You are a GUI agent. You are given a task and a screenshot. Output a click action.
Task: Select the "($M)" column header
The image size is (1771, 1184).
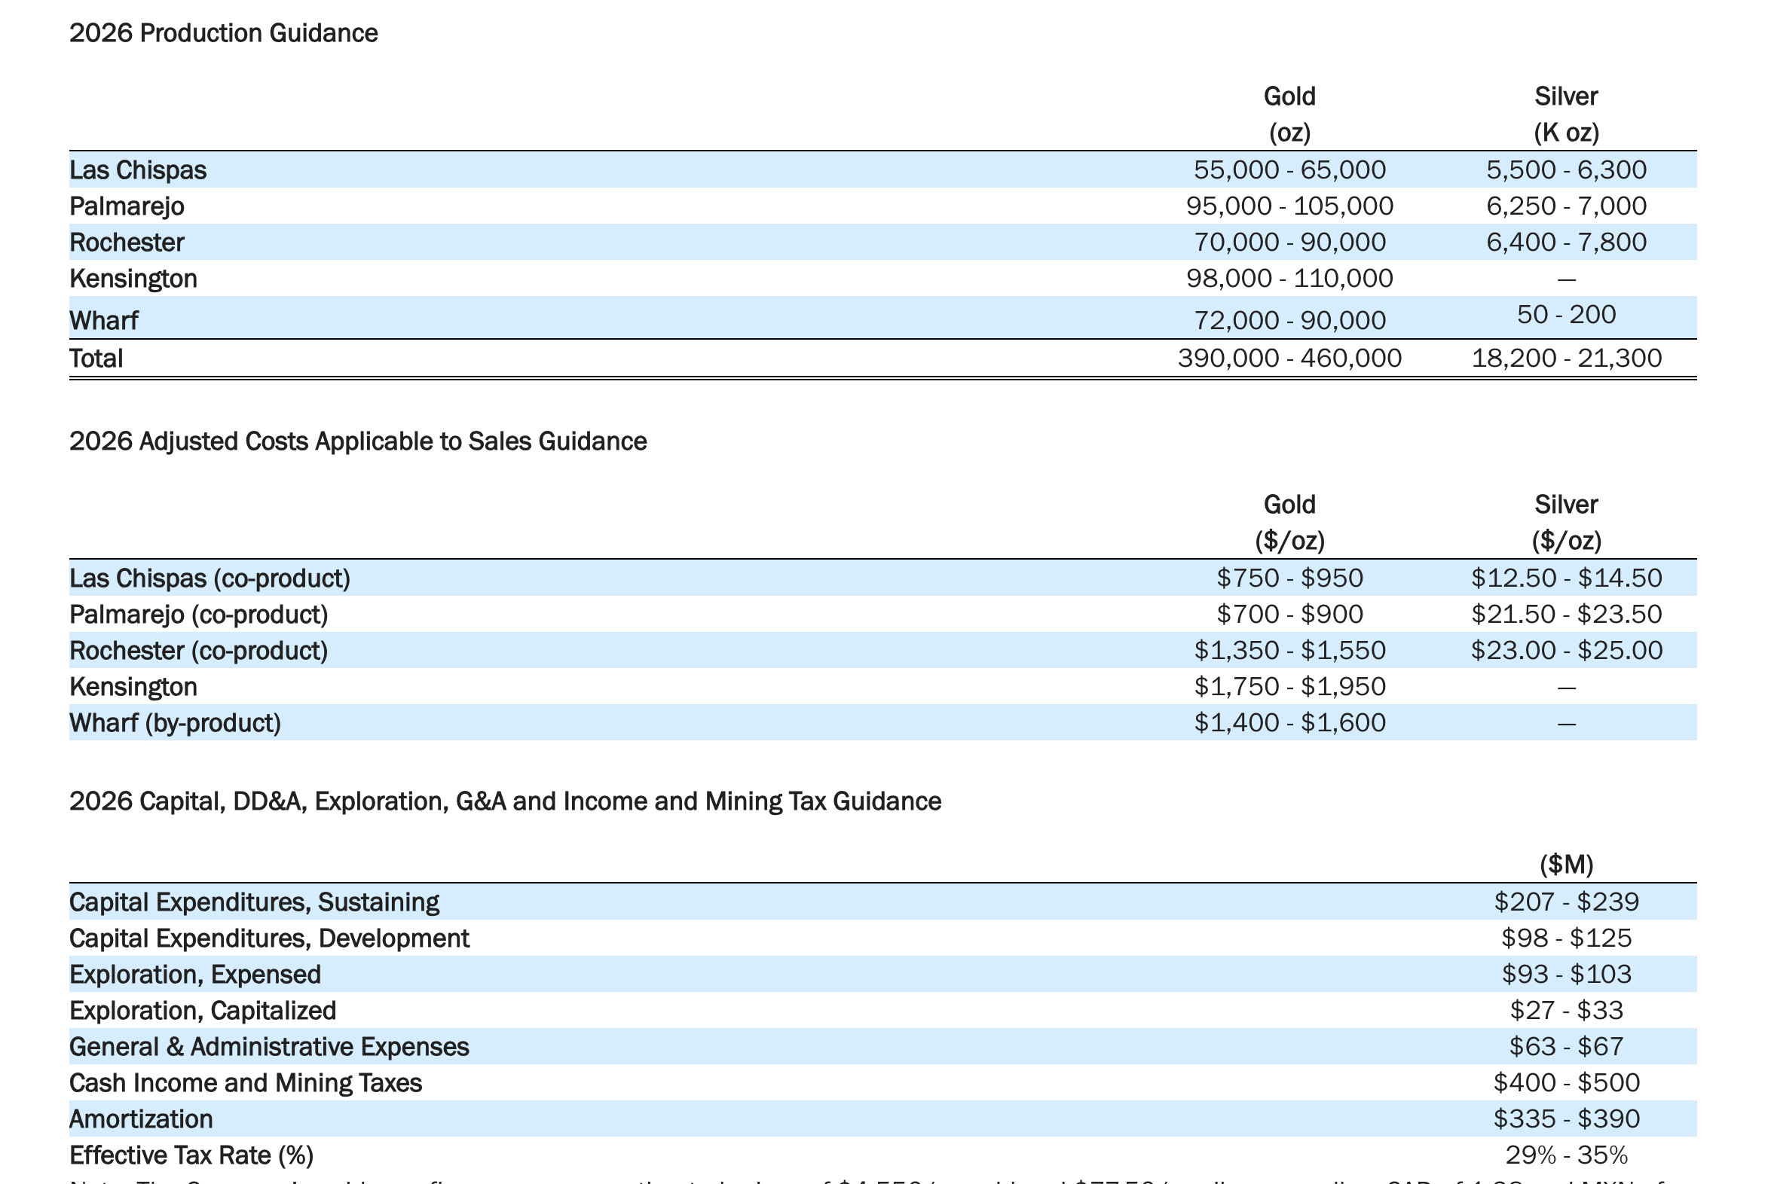pos(1566,865)
